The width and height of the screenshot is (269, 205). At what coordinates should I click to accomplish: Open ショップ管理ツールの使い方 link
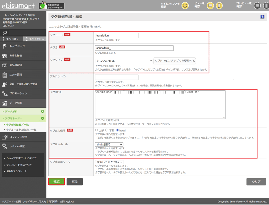click(x=21, y=158)
